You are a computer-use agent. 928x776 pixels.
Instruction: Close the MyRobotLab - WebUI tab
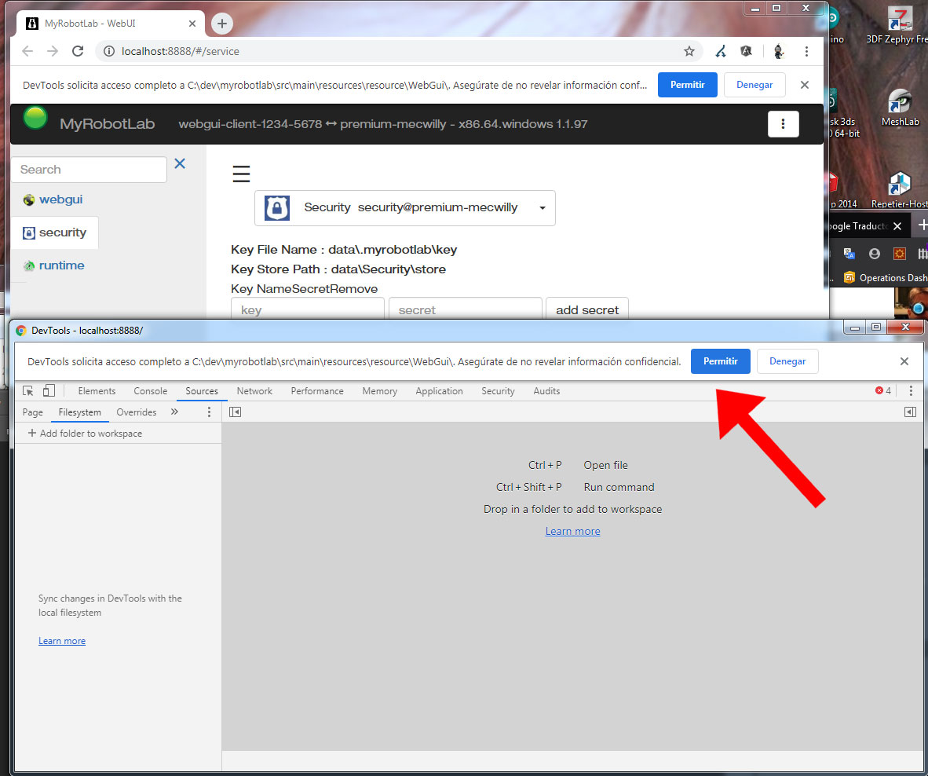(x=192, y=24)
